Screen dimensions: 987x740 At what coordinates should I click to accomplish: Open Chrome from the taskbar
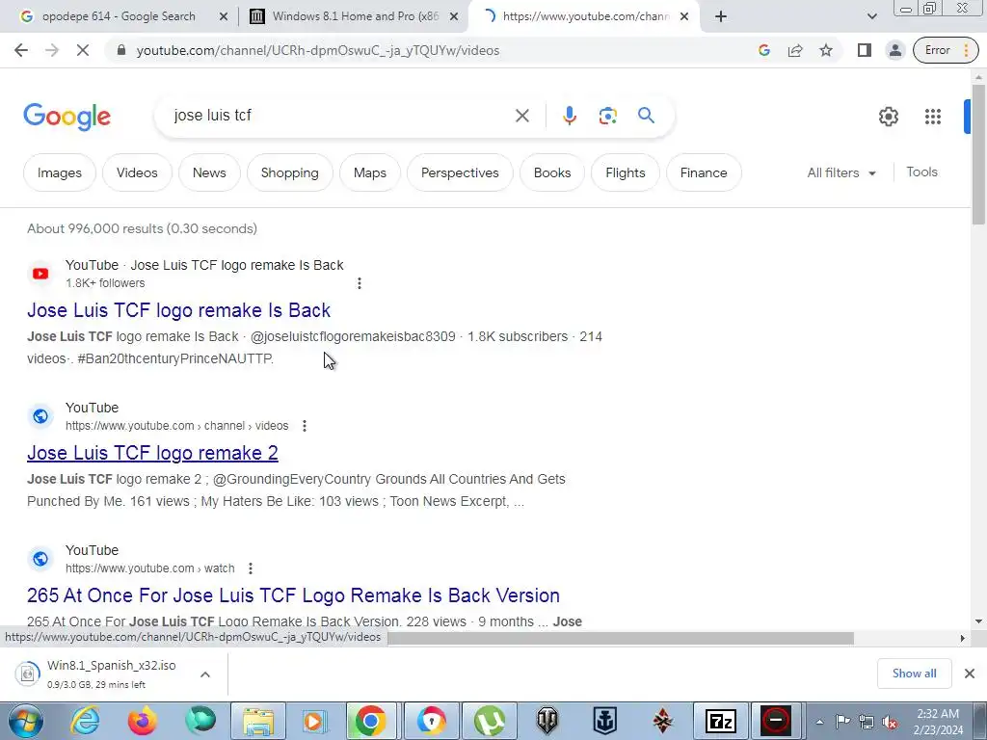pos(369,721)
